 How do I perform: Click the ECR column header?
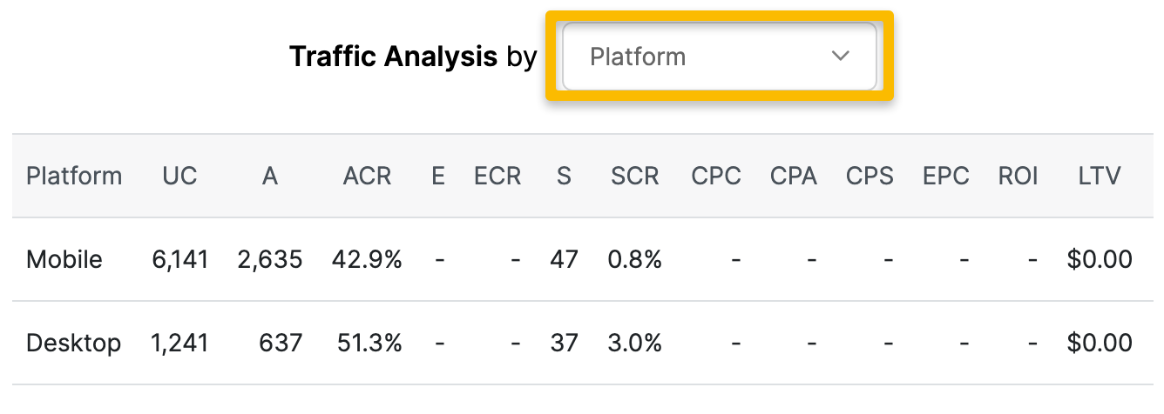[x=497, y=176]
